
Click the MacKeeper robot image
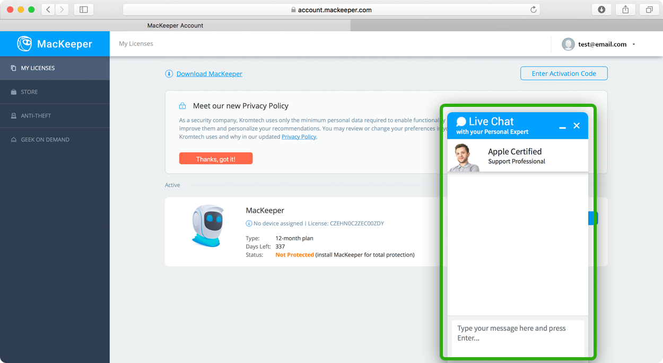coord(207,226)
